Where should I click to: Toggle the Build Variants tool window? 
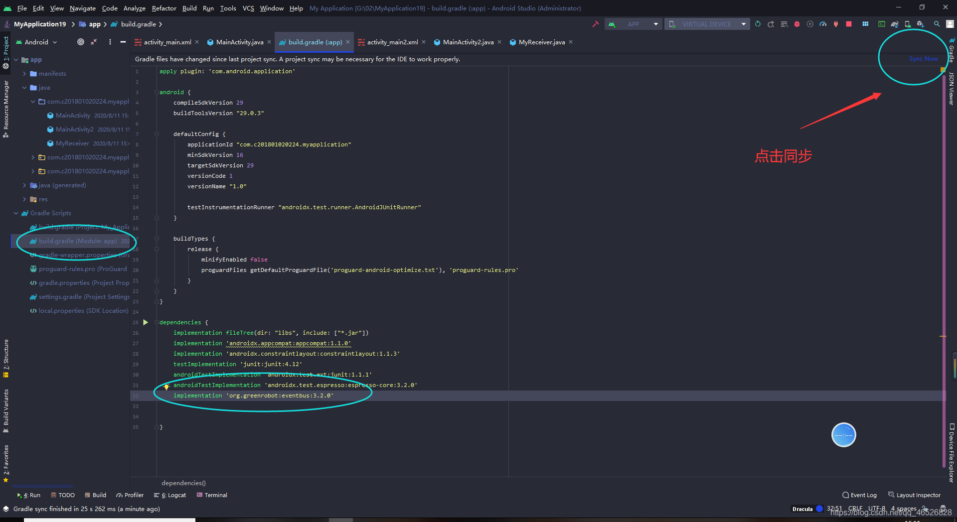click(6, 411)
